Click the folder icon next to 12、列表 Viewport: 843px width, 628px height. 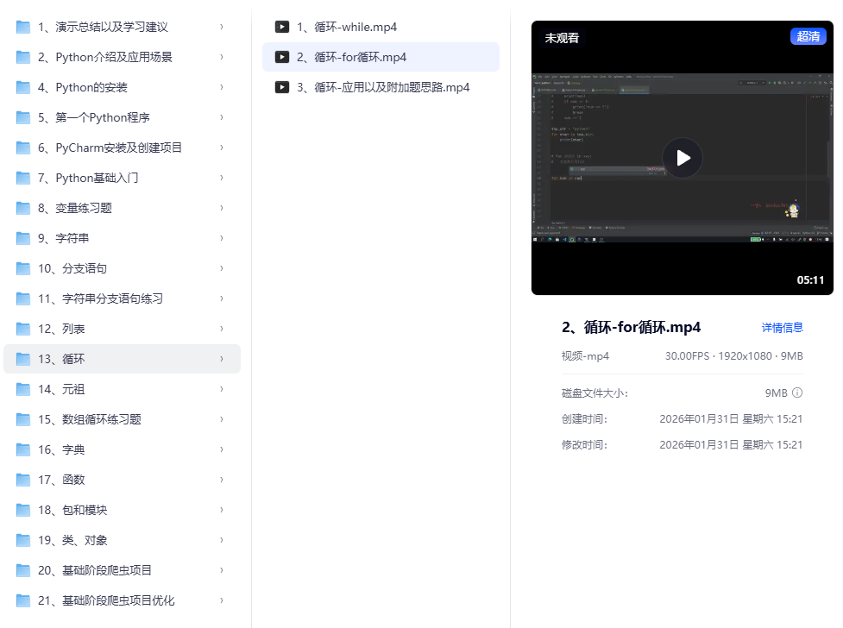22,329
